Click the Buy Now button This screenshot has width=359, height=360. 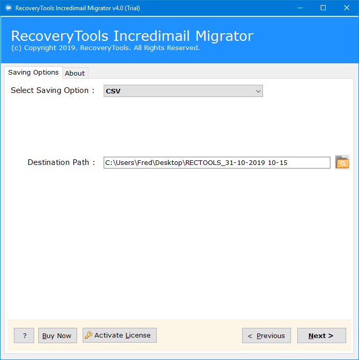point(58,335)
